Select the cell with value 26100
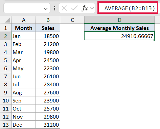This screenshot has width=160, height=129. point(48,76)
